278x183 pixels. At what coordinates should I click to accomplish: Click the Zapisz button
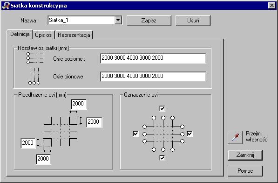tap(149, 21)
